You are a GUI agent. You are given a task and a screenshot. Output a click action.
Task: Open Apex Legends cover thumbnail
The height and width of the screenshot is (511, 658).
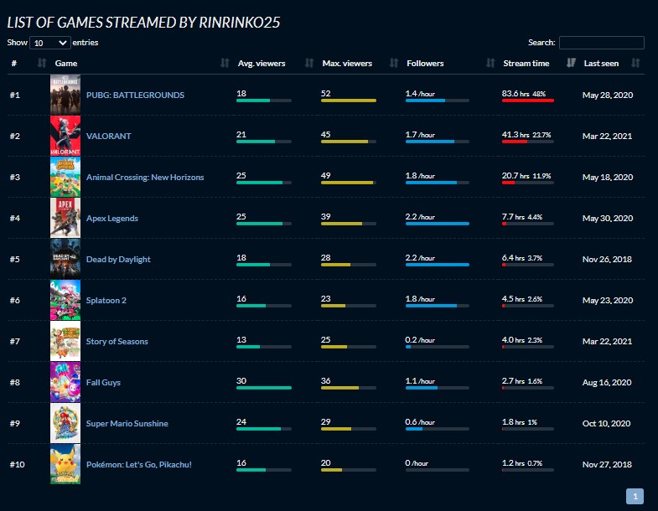pyautogui.click(x=65, y=218)
